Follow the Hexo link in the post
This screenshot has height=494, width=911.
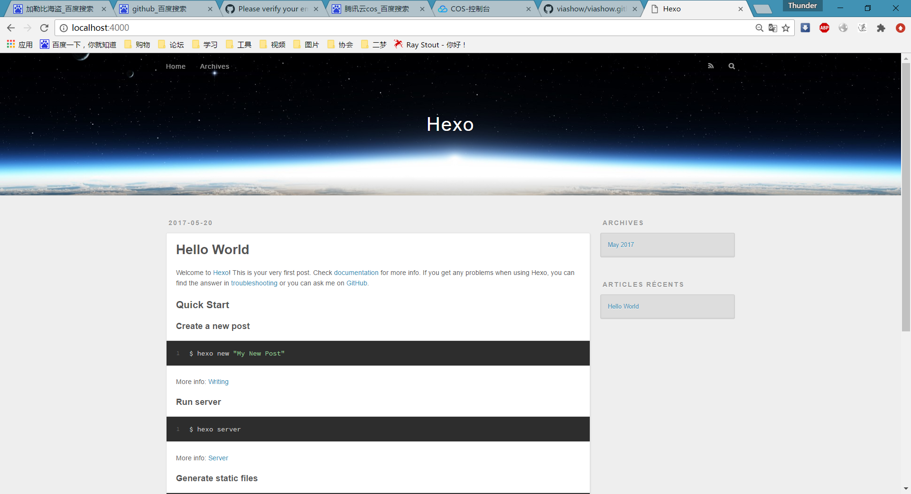[221, 273]
